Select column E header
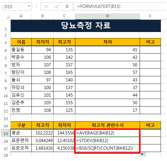 click(x=150, y=16)
